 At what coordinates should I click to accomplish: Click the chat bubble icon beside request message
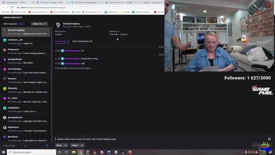coord(269,139)
